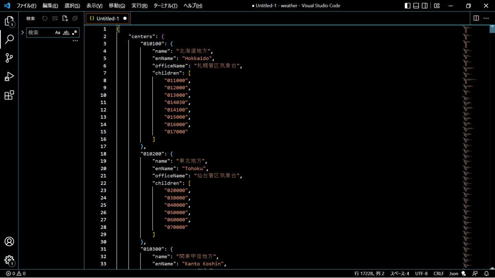The height and width of the screenshot is (278, 495).
Task: Toggle search details ellipsis below search box
Action: coord(75,41)
